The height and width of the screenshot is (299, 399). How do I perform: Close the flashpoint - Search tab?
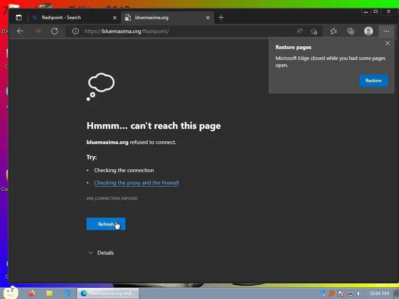point(115,18)
